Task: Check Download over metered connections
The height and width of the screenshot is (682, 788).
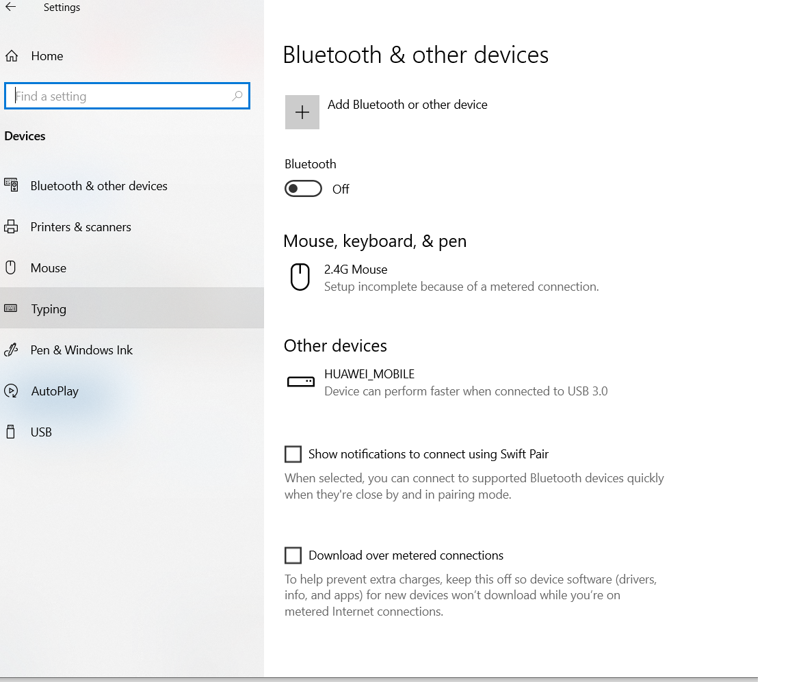Action: [293, 555]
